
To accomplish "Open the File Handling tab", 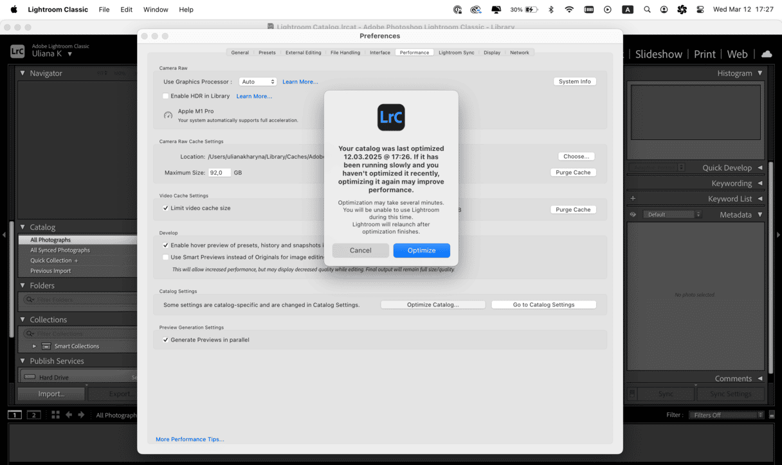I will pyautogui.click(x=345, y=53).
